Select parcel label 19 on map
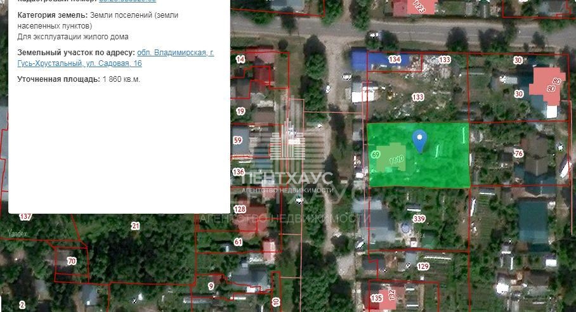Screen dimensions: 576x312 pos(240,111)
